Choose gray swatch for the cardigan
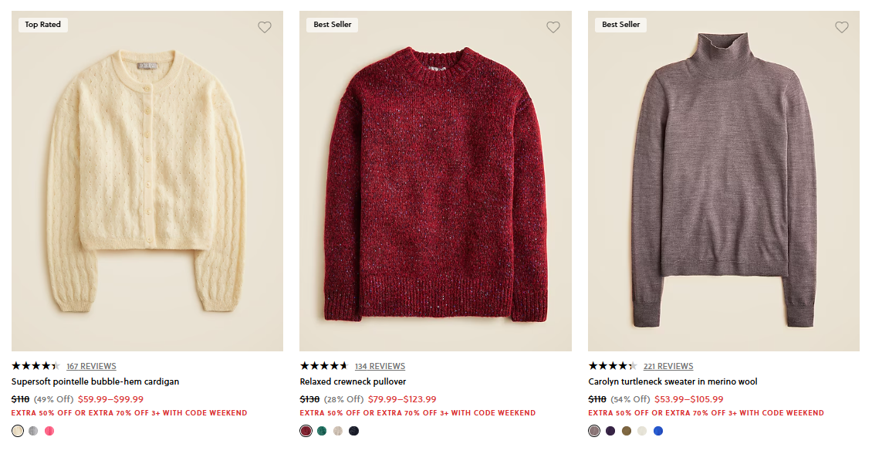Image resolution: width=872 pixels, height=461 pixels. point(33,431)
